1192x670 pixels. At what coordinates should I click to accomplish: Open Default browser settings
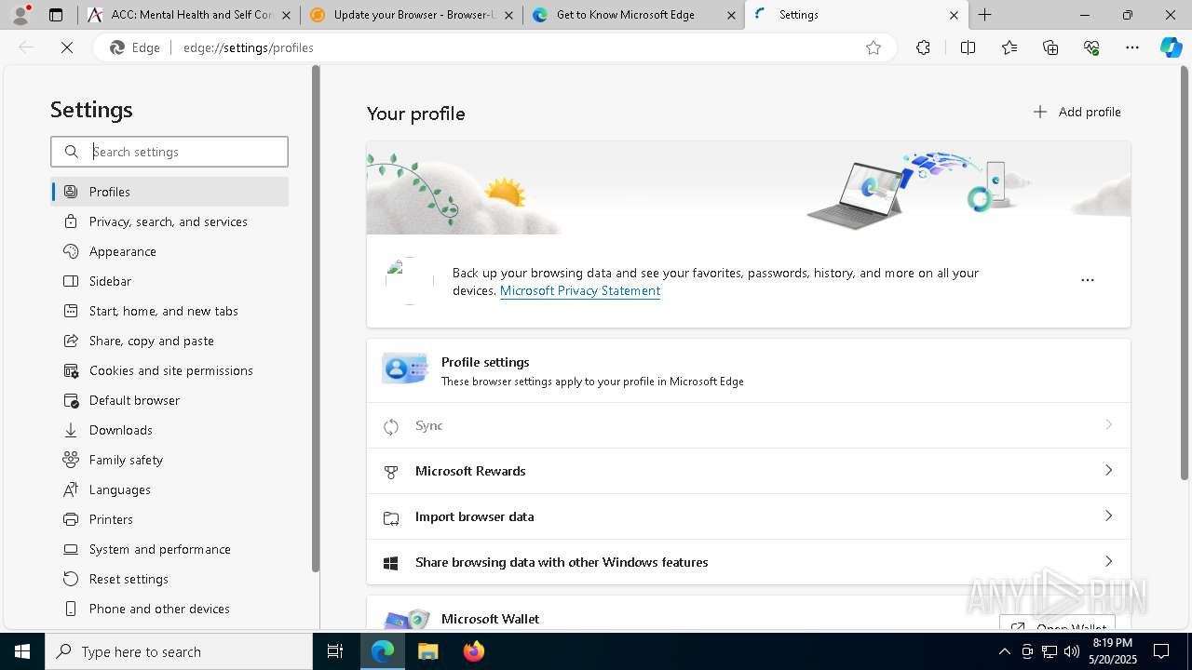(169, 400)
